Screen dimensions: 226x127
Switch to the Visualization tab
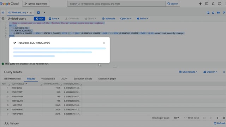click(x=48, y=79)
